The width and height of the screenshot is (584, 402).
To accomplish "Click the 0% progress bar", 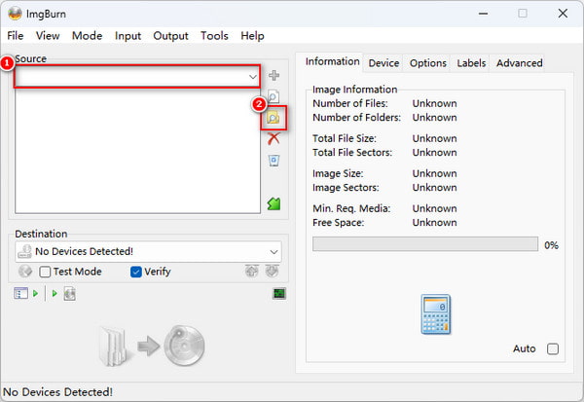I will point(425,244).
